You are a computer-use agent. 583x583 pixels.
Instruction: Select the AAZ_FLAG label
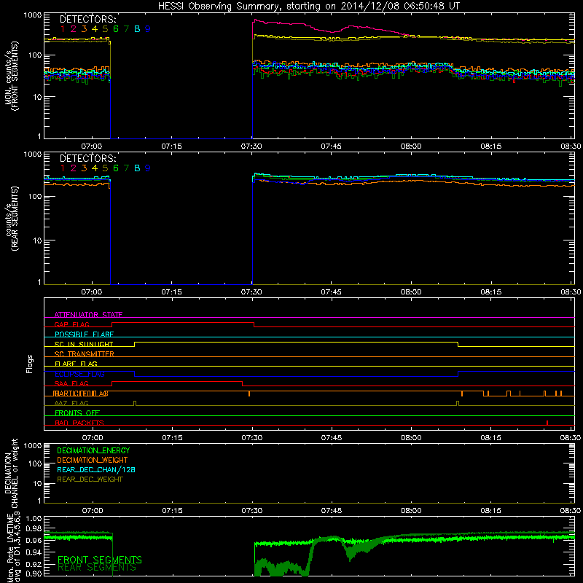coord(71,403)
